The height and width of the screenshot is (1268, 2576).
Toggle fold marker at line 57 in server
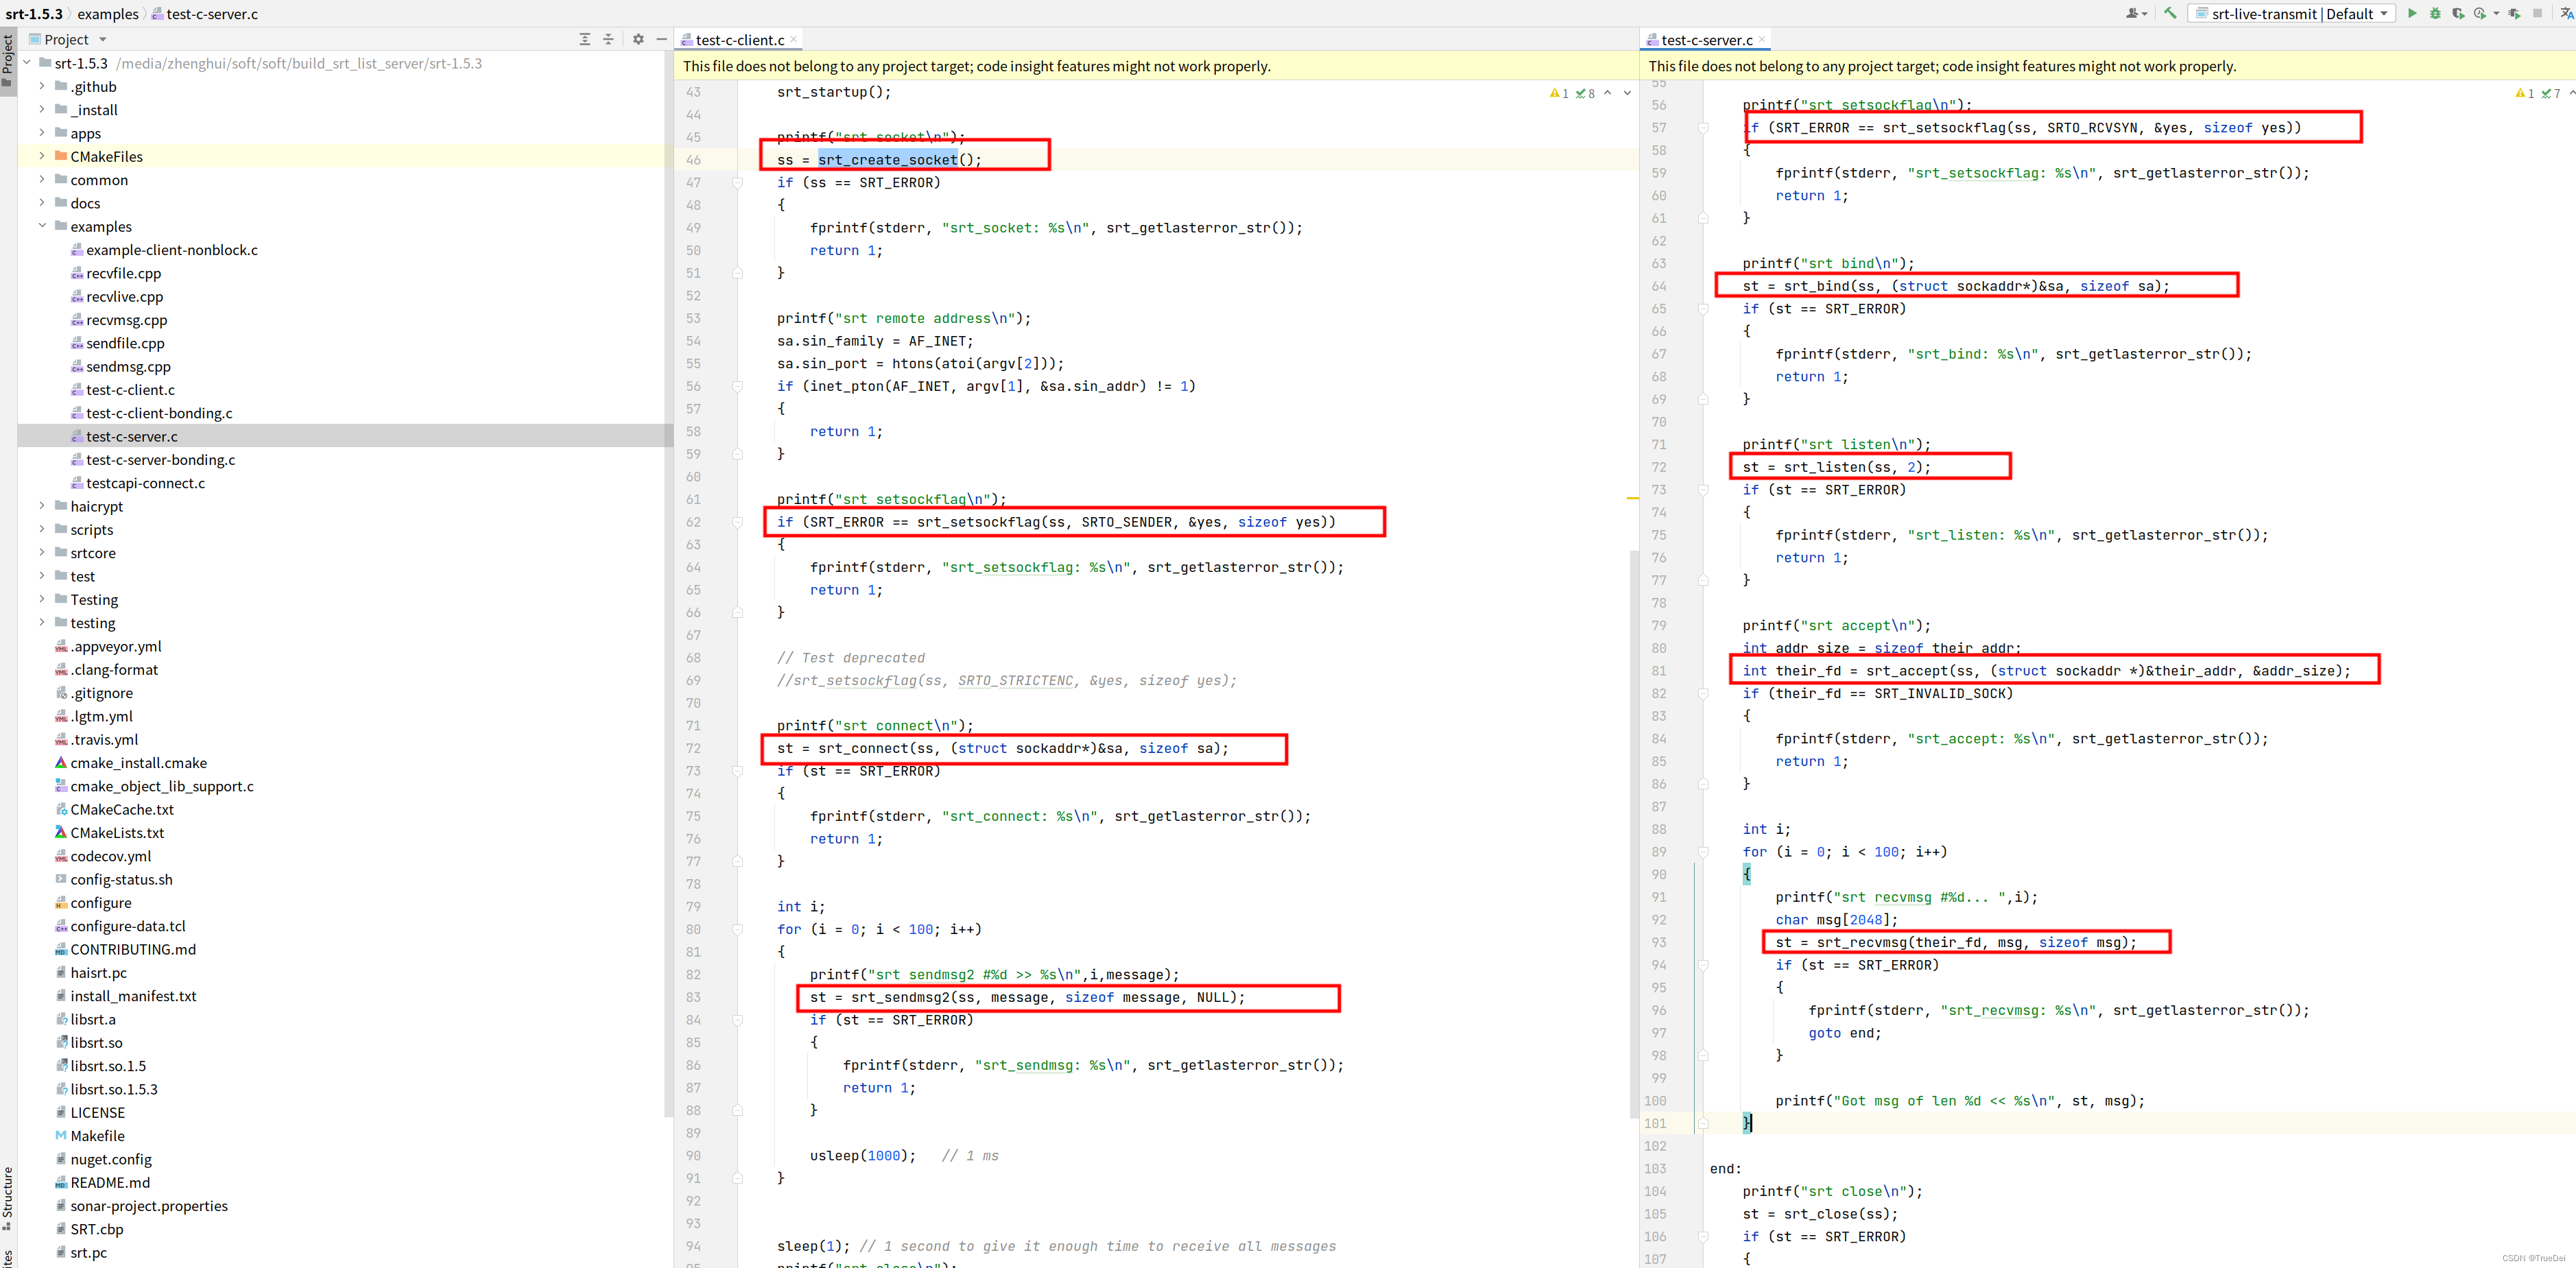coord(1703,128)
